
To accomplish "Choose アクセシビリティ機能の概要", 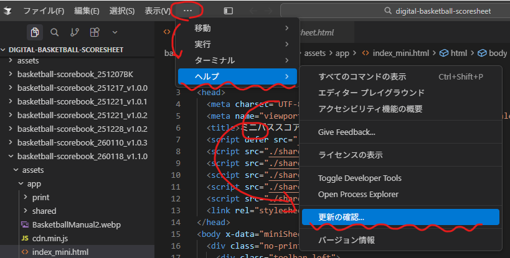I will pos(400,109).
